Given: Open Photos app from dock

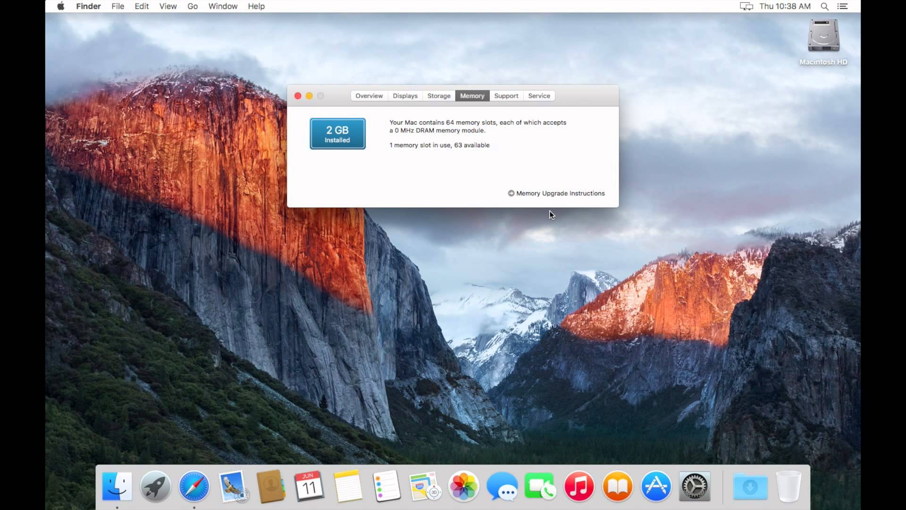Looking at the screenshot, I should pos(463,487).
